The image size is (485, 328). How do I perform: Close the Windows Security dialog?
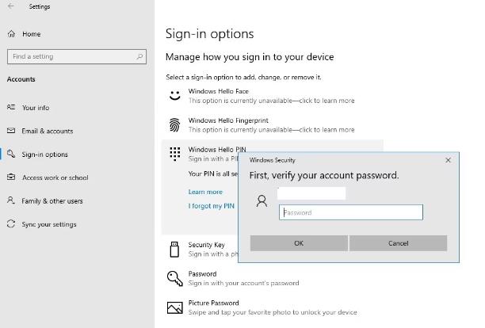click(448, 160)
